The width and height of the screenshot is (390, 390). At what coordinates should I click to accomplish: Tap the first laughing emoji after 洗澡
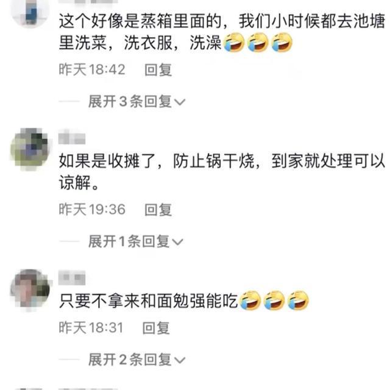[x=234, y=43]
